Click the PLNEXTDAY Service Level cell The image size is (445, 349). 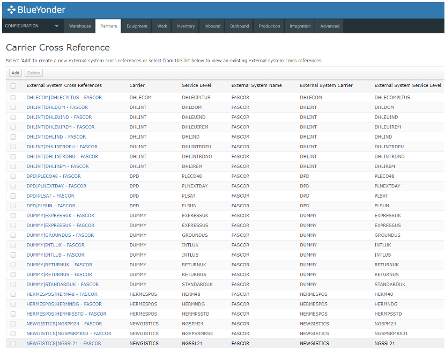[195, 186]
